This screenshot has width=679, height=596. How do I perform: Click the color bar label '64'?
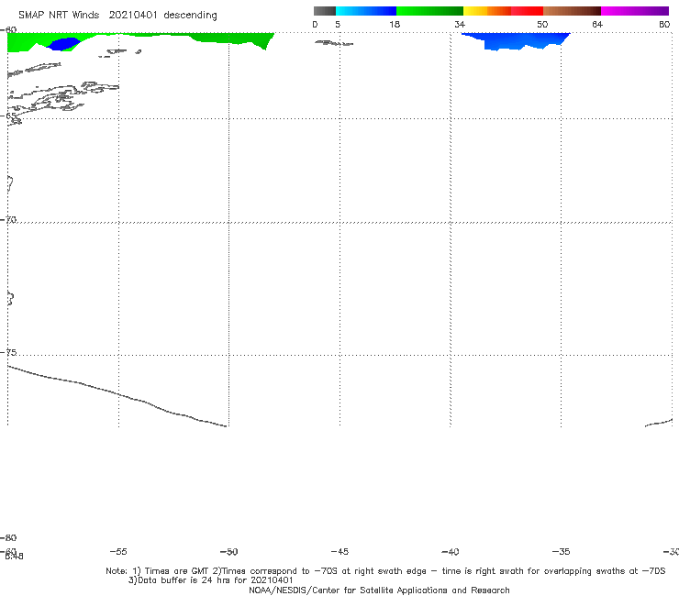597,25
